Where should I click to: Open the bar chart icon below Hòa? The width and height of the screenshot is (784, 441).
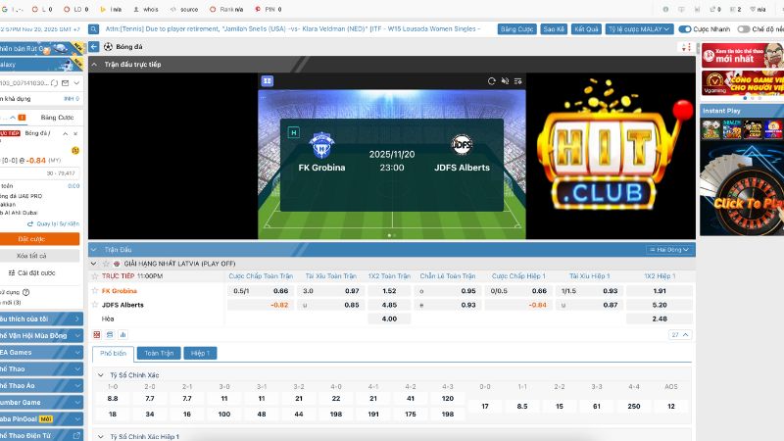point(123,334)
